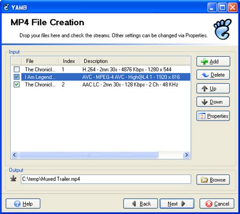The image size is (240, 214).
Task: Go Back to the previous step
Action: pyautogui.click(x=140, y=204)
